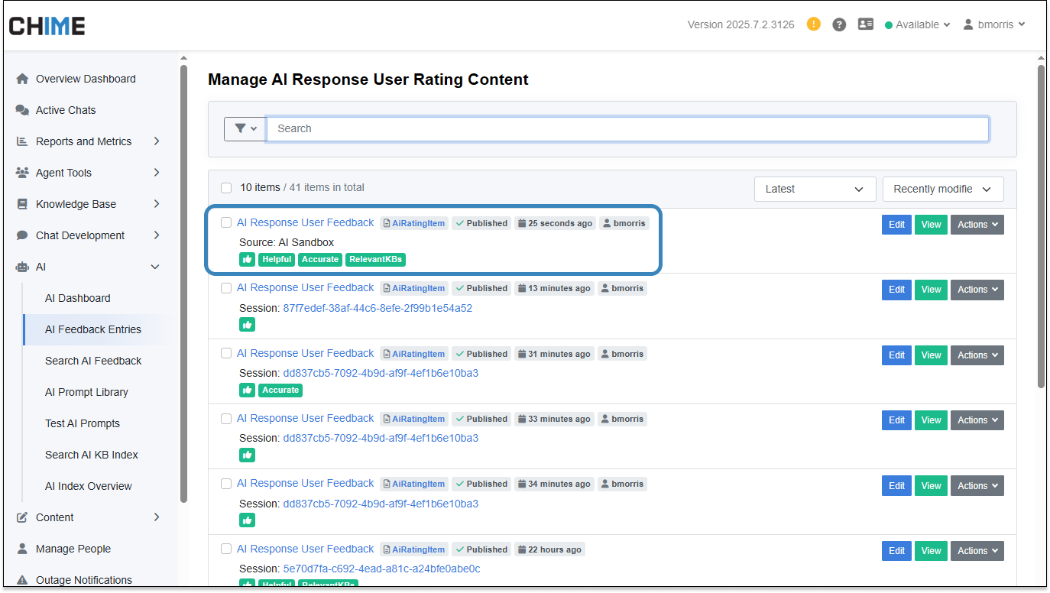
Task: Click thumbs-up icon in the 34 minutes ago entry
Action: pos(247,520)
